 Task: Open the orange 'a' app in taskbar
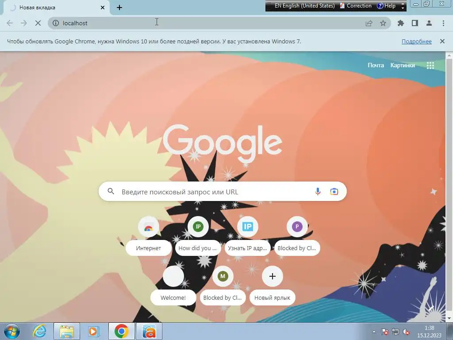[149, 331]
